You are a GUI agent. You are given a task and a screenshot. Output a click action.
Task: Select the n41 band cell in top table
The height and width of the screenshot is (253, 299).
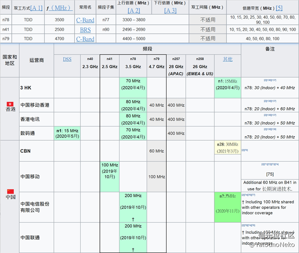[x=6, y=29]
